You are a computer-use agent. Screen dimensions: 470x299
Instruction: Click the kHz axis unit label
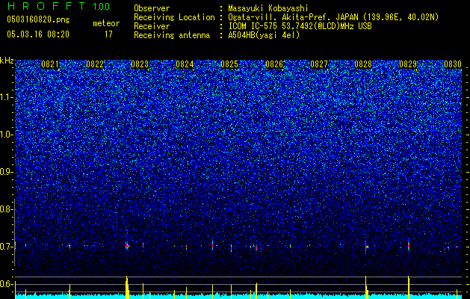click(x=7, y=61)
